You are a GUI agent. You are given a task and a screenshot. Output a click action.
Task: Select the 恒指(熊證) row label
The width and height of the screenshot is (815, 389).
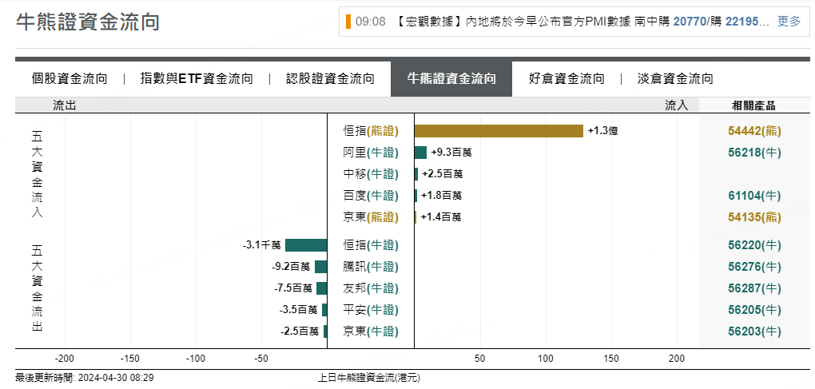(371, 132)
